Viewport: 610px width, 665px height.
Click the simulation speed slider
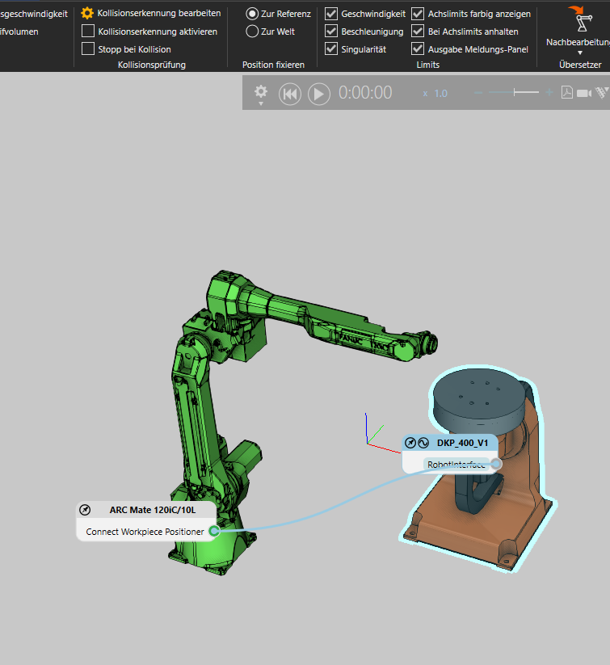coord(515,93)
